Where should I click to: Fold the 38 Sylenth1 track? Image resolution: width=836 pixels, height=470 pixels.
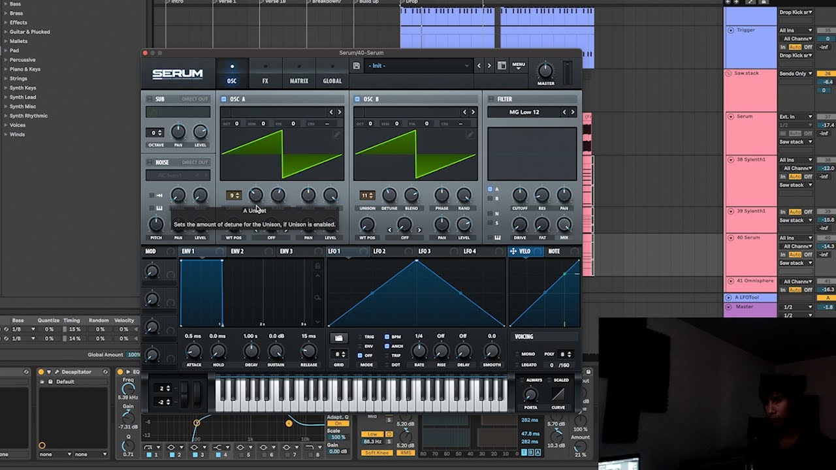pos(731,160)
